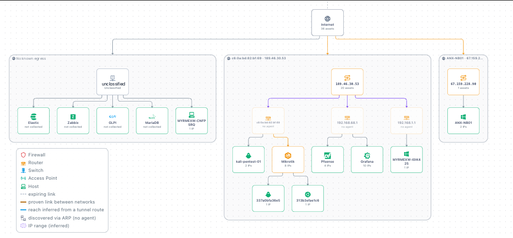Click the Zabbix green Z icon
This screenshot has width=513, height=238.
tap(73, 117)
